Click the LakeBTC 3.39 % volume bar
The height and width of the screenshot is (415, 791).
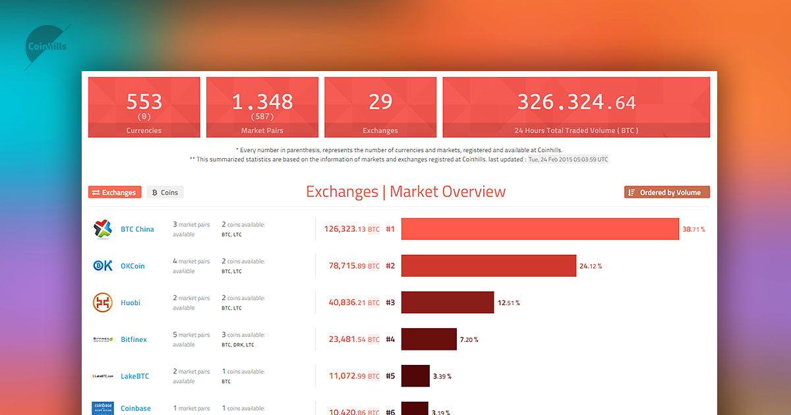[415, 376]
